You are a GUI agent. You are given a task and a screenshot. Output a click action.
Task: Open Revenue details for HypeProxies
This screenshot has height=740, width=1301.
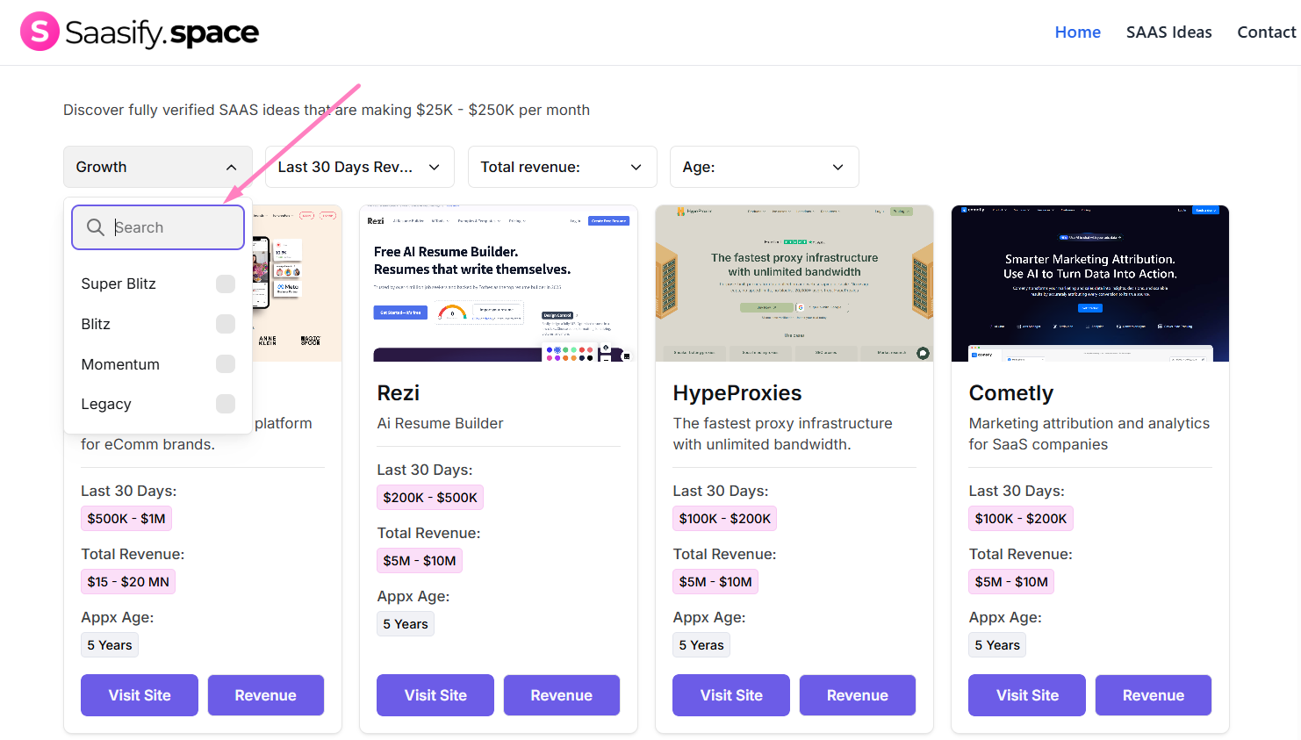click(857, 694)
